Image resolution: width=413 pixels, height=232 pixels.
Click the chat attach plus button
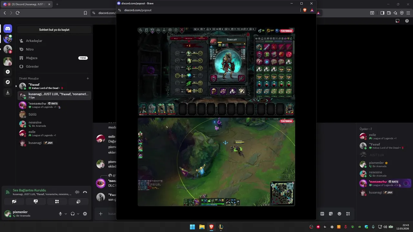click(101, 214)
